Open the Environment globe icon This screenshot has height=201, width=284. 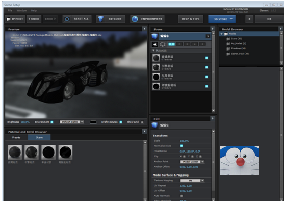click(135, 19)
